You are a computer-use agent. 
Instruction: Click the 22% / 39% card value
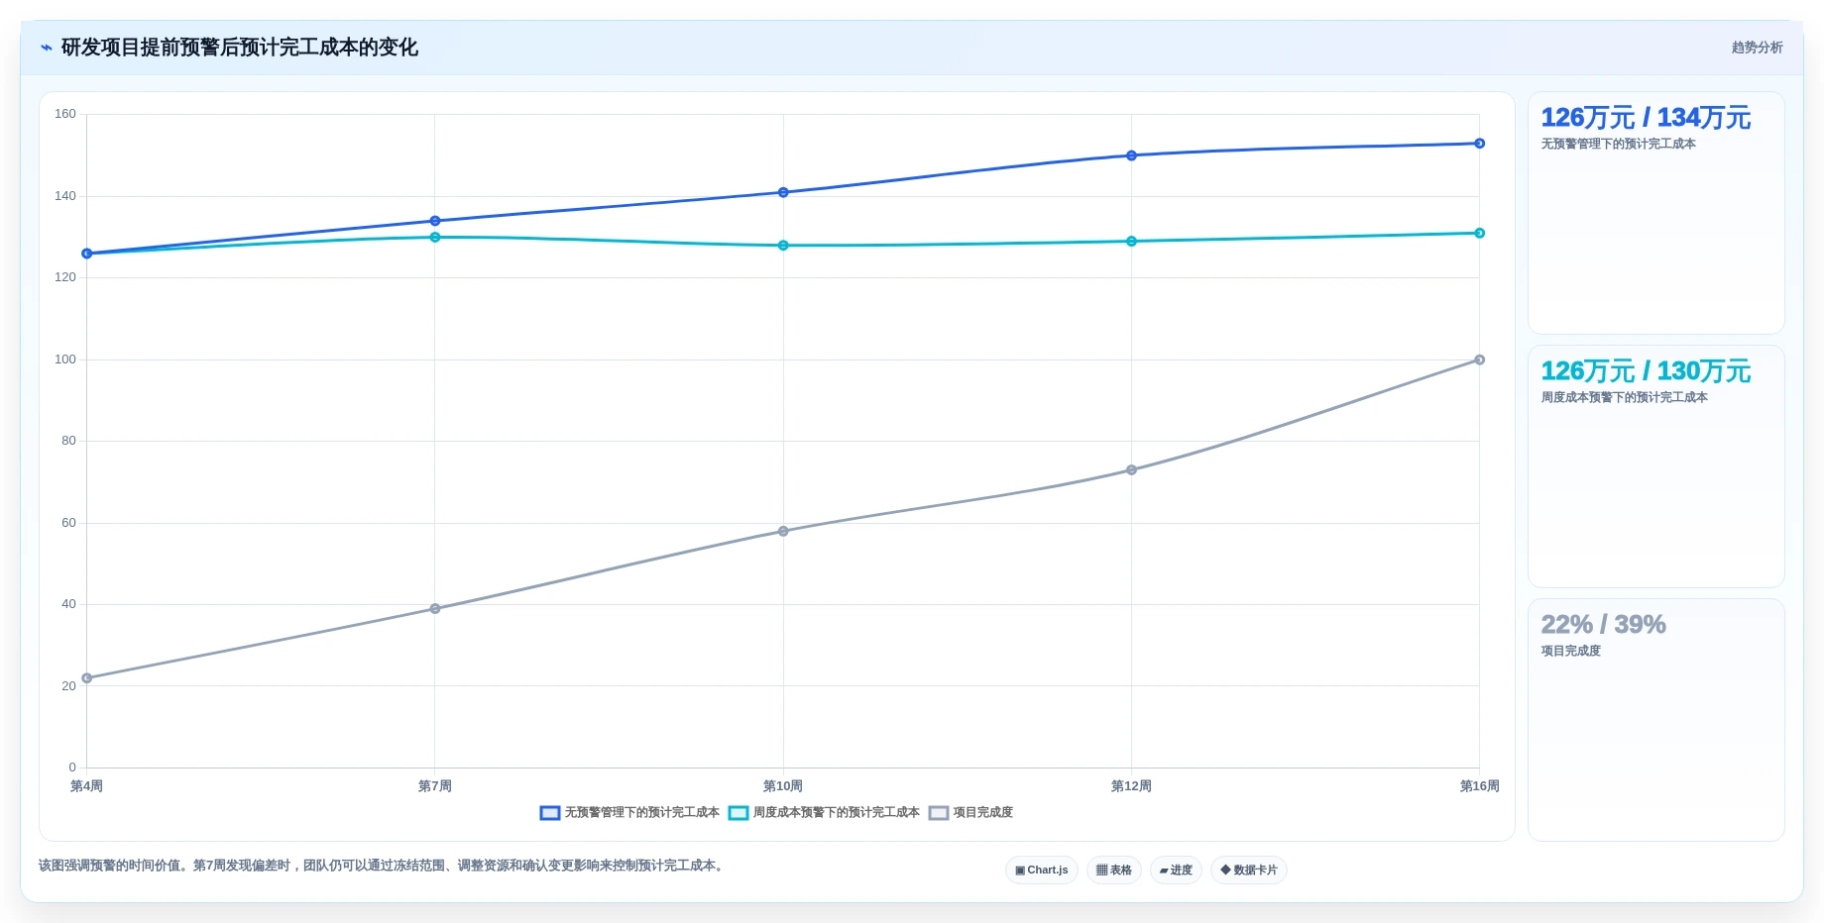1603,625
